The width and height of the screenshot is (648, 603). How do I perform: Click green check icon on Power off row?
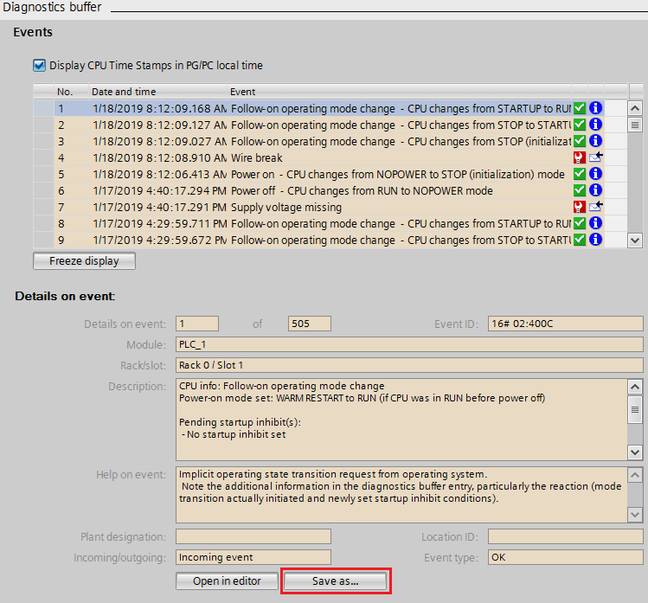click(x=580, y=190)
